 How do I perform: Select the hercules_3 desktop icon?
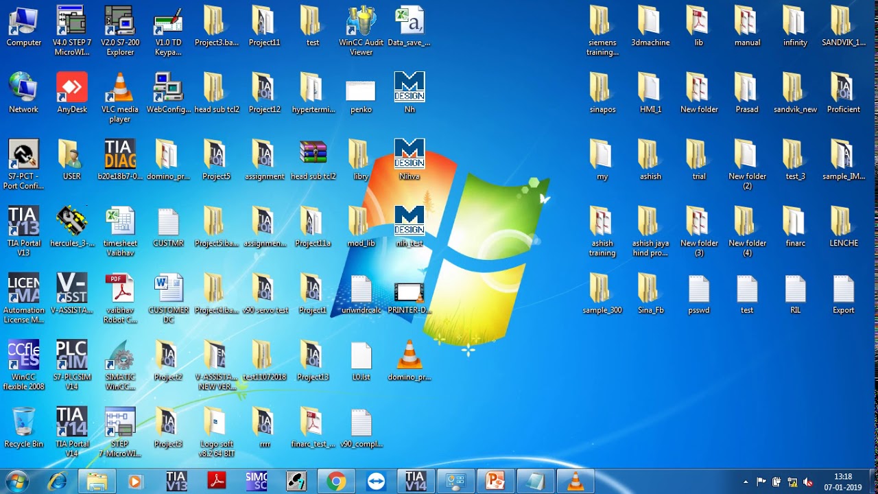click(72, 226)
